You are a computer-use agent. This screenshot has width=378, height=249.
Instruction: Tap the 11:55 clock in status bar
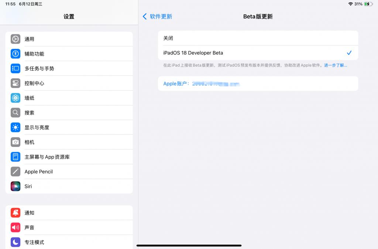[x=10, y=4]
